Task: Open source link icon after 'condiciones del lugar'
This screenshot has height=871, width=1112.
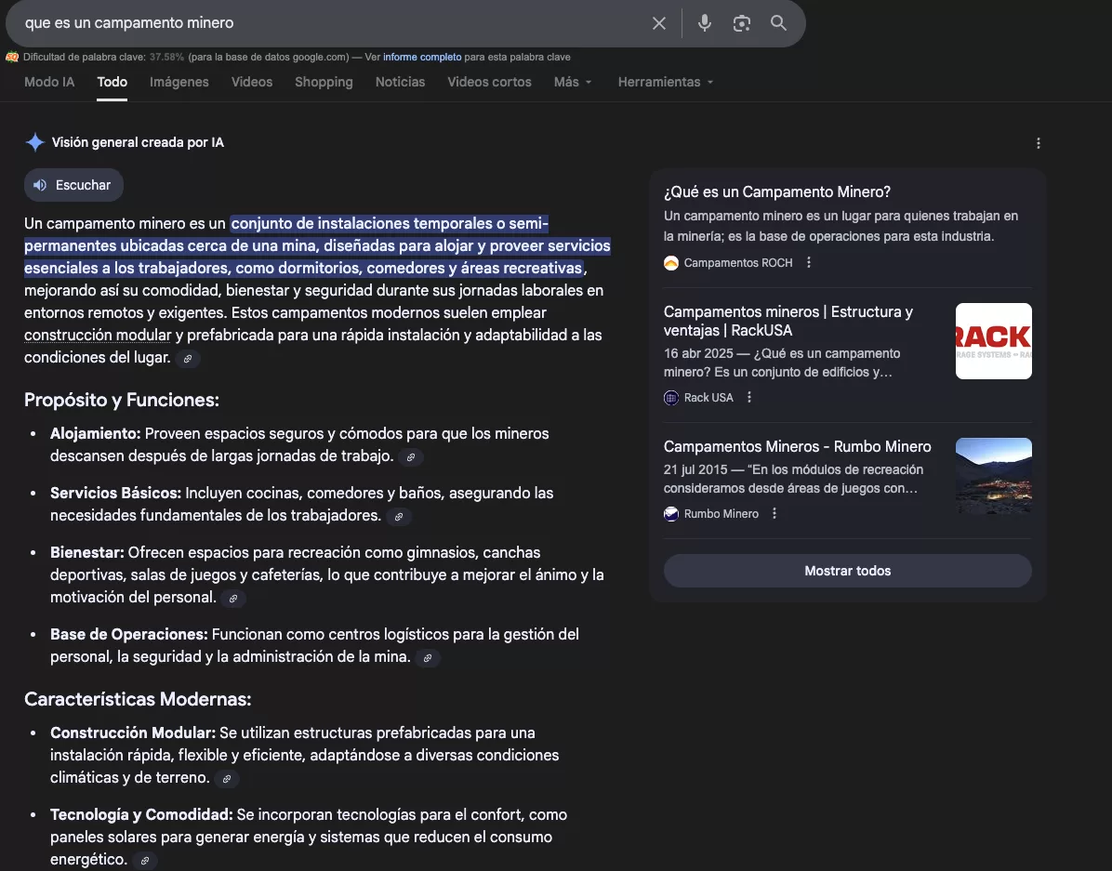Action: click(x=188, y=359)
